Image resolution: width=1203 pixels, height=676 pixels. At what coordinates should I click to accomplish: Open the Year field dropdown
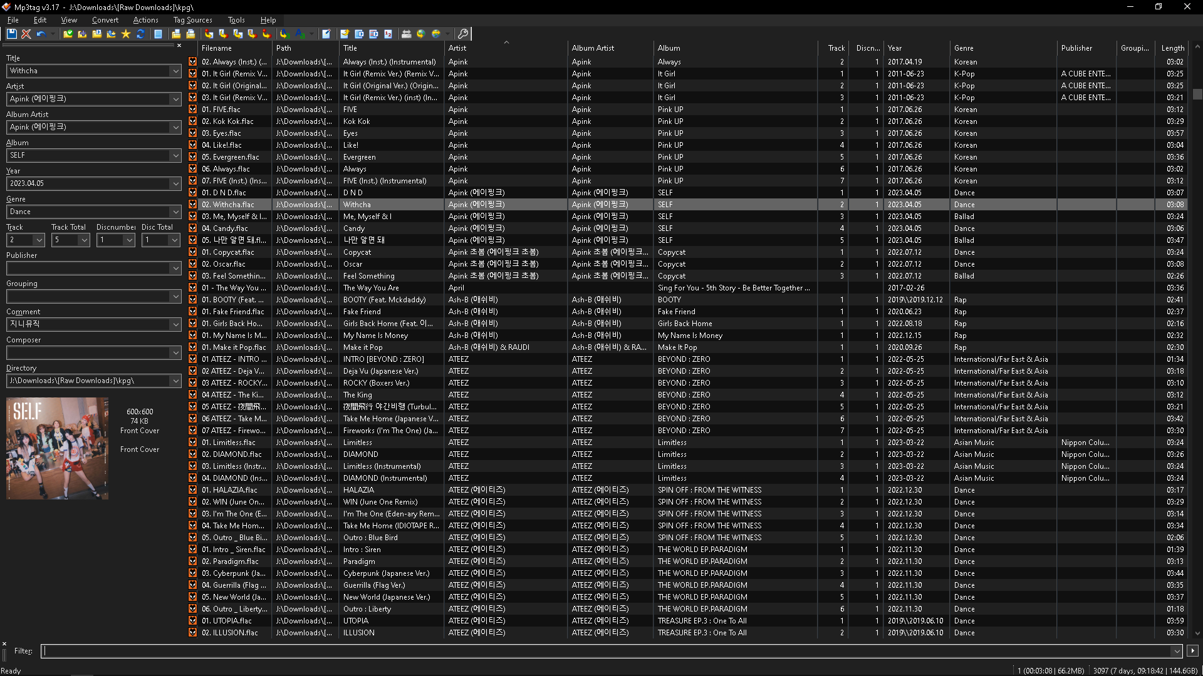175,184
